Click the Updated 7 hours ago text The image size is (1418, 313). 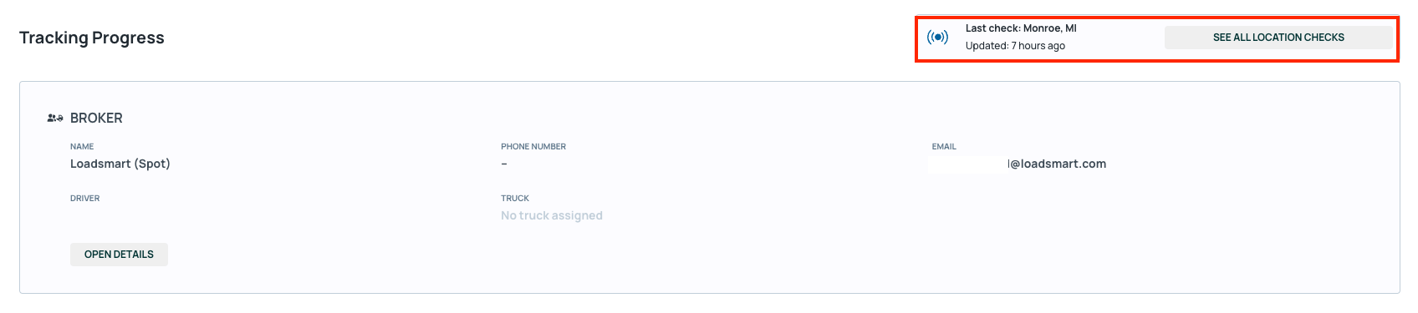coord(1015,46)
